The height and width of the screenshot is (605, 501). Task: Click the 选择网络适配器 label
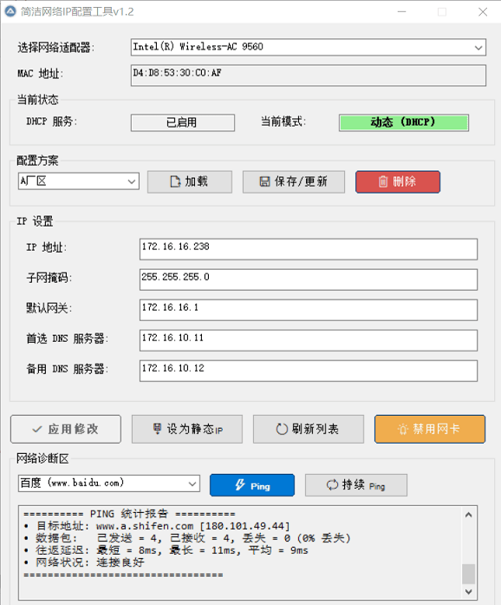[x=55, y=48]
